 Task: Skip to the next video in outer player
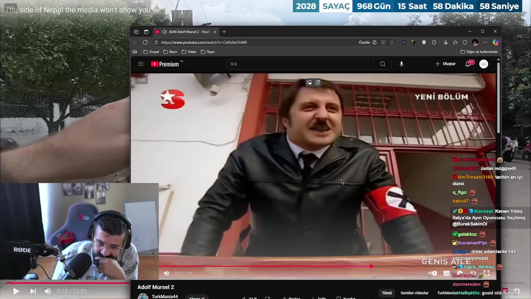tap(33, 291)
